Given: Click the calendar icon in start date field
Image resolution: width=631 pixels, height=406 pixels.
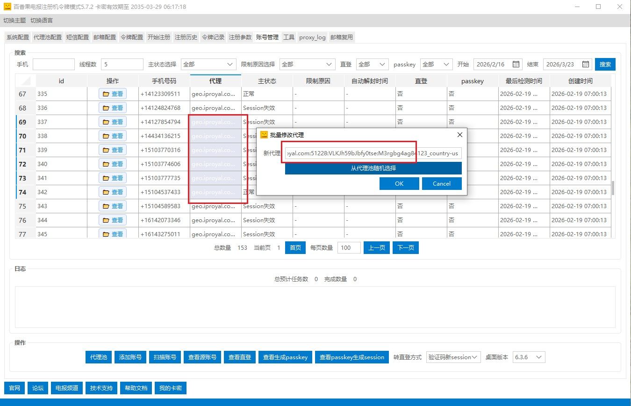Looking at the screenshot, I should coord(516,64).
